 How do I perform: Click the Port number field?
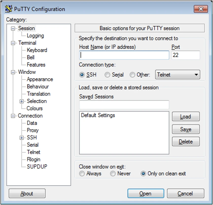(186, 55)
